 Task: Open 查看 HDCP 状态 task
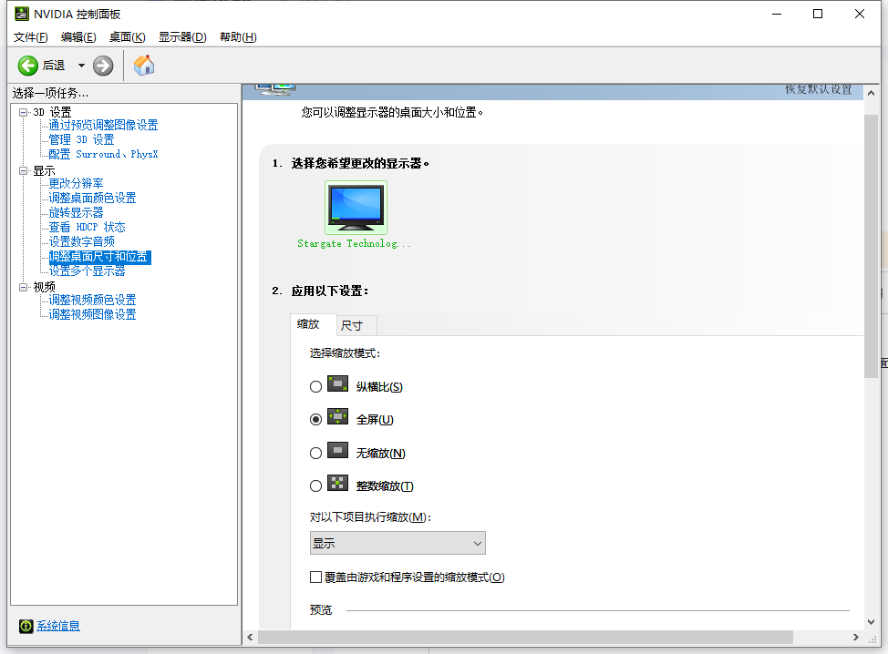tap(87, 228)
